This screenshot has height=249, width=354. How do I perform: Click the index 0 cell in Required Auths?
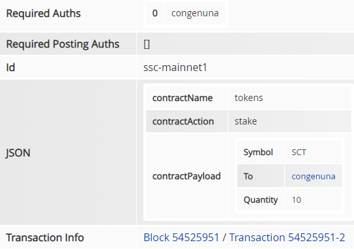click(x=155, y=13)
